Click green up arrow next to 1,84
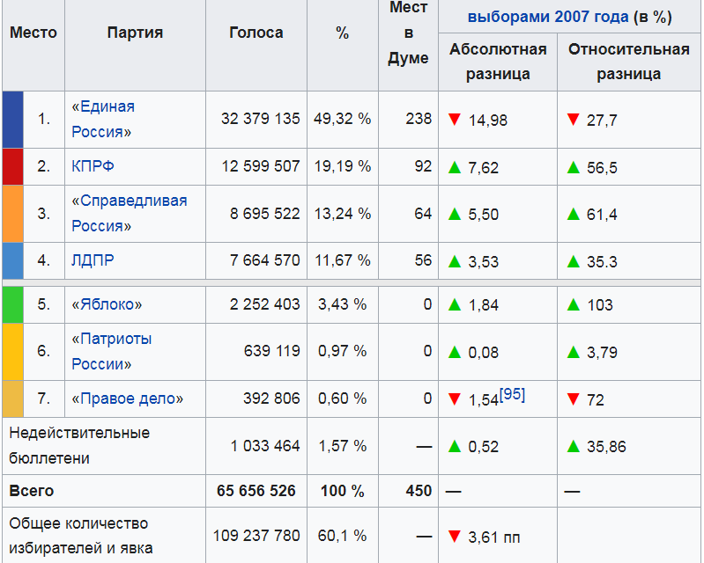The image size is (704, 563). (x=455, y=304)
